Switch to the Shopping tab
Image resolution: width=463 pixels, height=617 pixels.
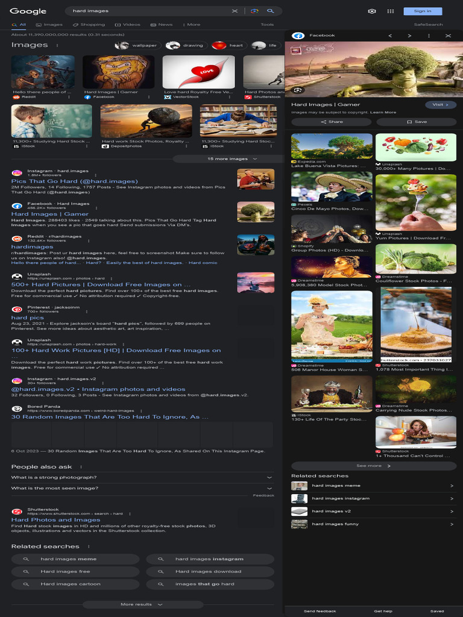click(x=89, y=24)
